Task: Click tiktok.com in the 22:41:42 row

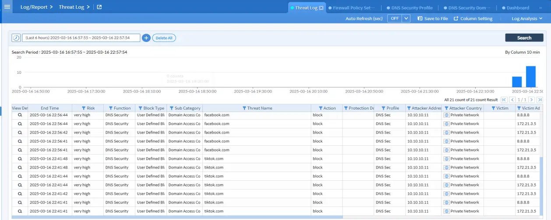Action: (214, 194)
